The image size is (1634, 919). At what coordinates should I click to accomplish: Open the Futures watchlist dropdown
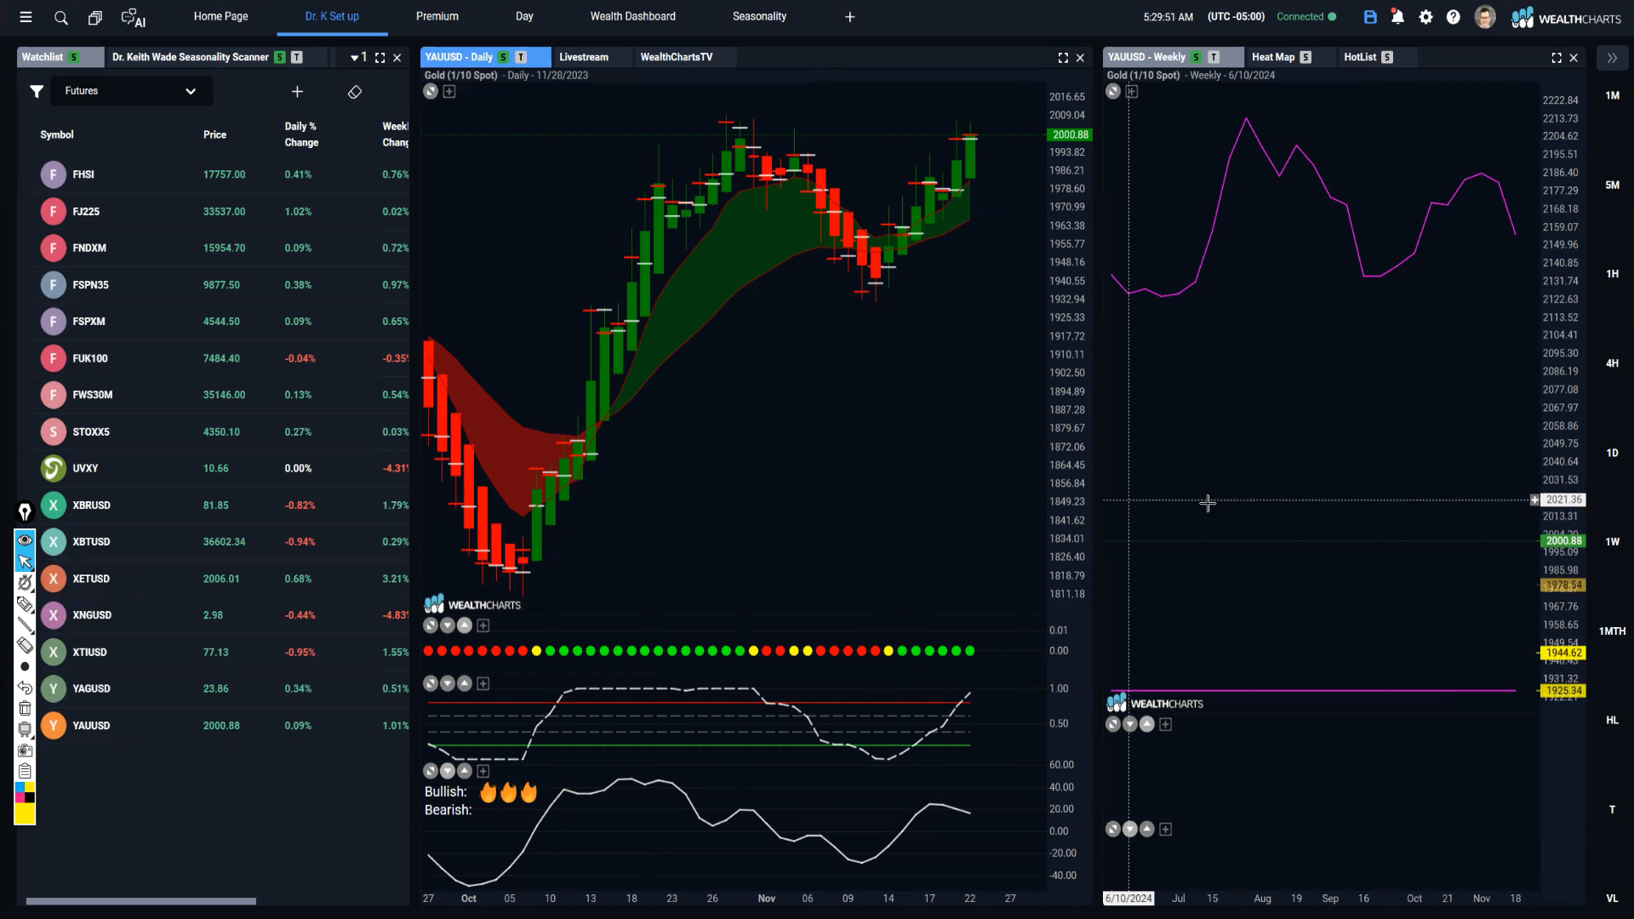tap(130, 91)
